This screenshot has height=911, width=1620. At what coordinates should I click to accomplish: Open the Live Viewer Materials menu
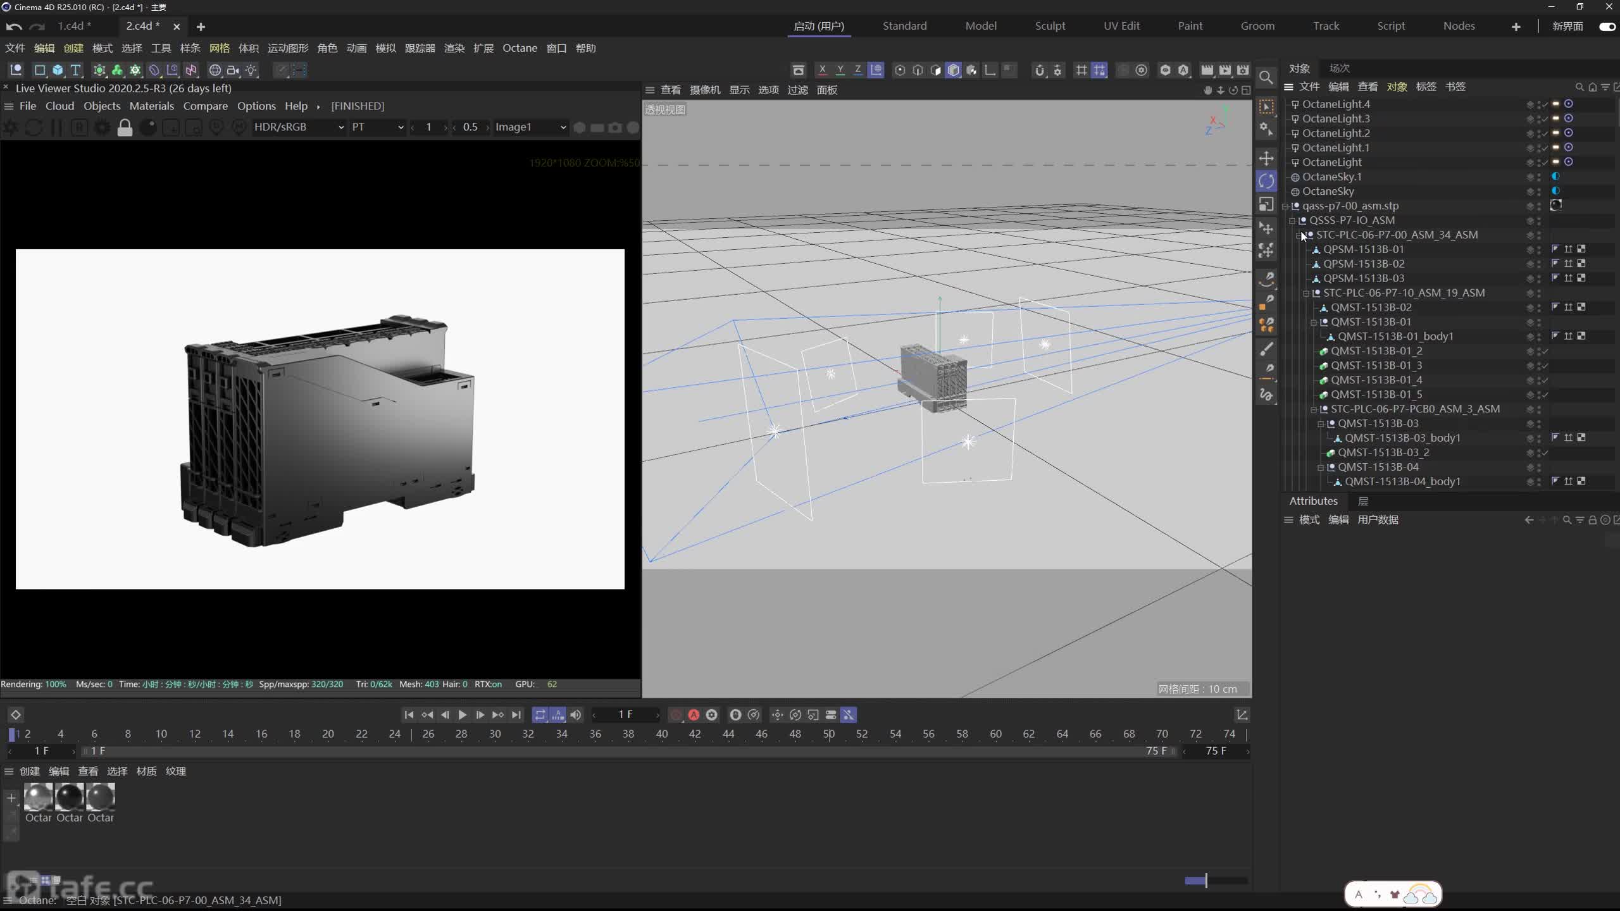click(151, 106)
